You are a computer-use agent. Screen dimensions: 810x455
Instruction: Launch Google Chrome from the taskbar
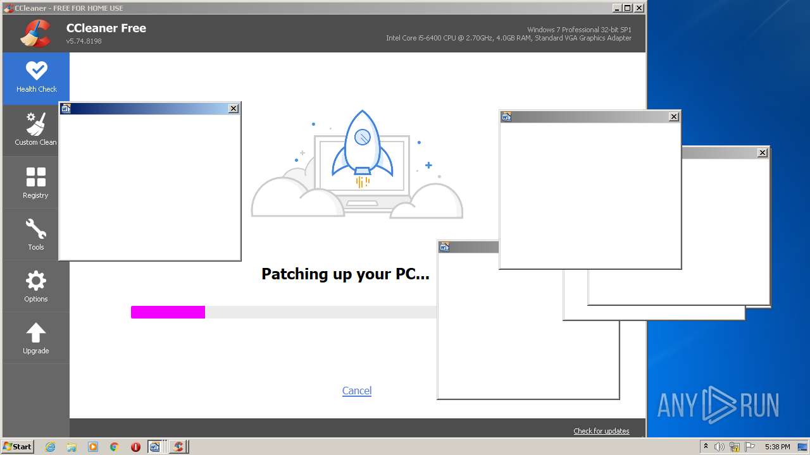coord(115,447)
